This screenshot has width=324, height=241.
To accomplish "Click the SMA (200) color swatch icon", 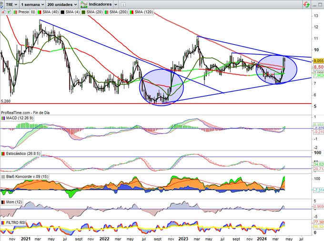I will click(x=106, y=12).
